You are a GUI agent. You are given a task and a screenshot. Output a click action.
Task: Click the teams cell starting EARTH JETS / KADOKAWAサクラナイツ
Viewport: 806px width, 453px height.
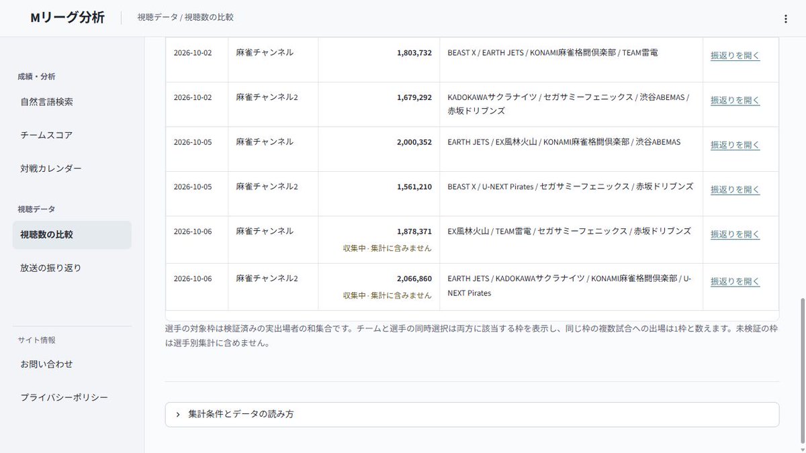[571, 287]
